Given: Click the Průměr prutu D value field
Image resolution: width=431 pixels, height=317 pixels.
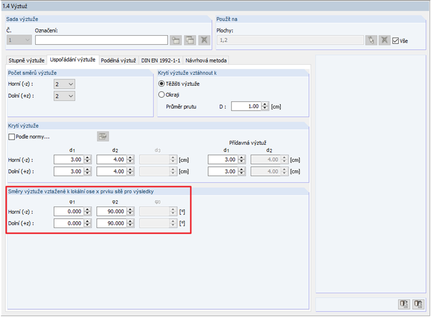Looking at the screenshot, I should click(x=246, y=107).
